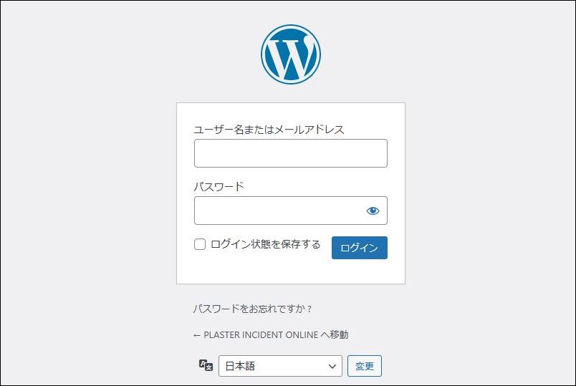
Task: Click the パスワード label above the field
Action: coord(219,187)
